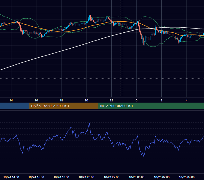This screenshot has width=204, height=180.
Task: Click the 20 hour label on main chart axis
Action: point(86,100)
